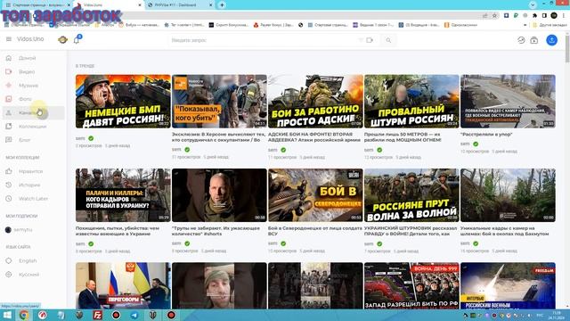570x321 pixels.
Task: Open the notifications bell icon
Action: (x=77, y=39)
